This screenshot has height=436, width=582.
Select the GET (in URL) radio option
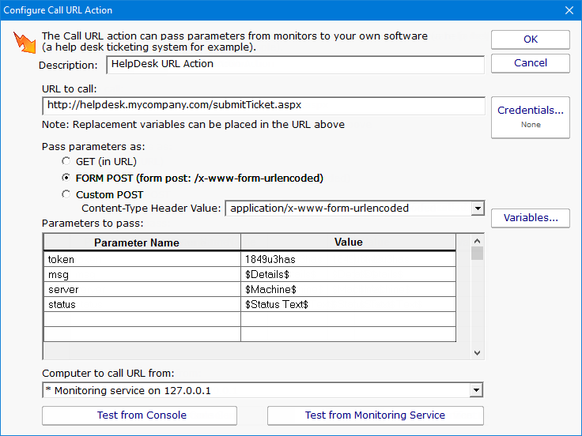[66, 162]
